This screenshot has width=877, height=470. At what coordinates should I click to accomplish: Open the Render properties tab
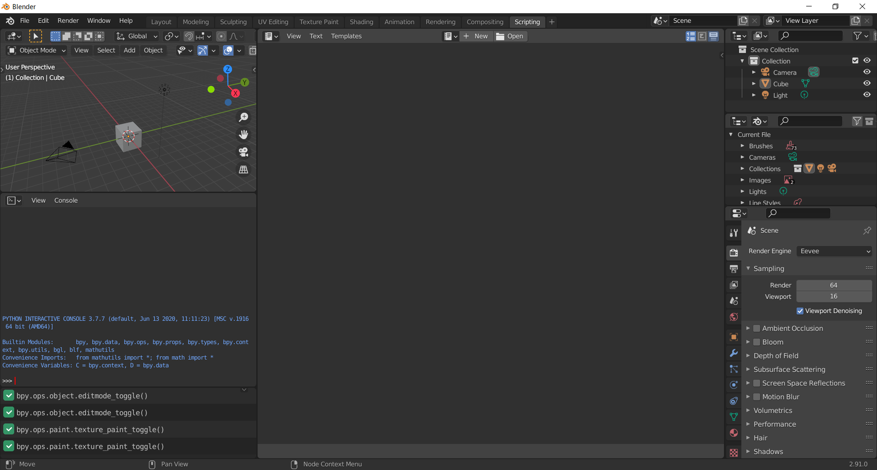click(x=734, y=252)
